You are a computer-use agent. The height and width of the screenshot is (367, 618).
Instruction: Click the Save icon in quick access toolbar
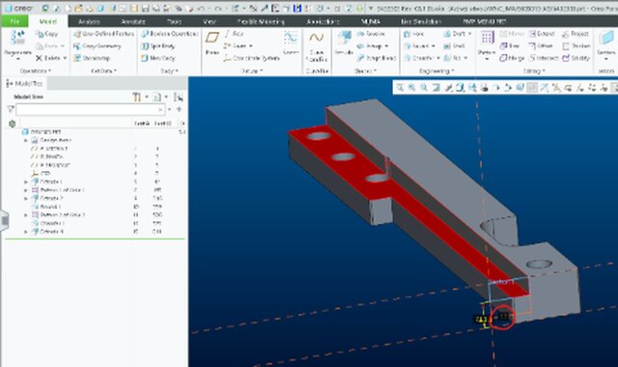(x=145, y=8)
